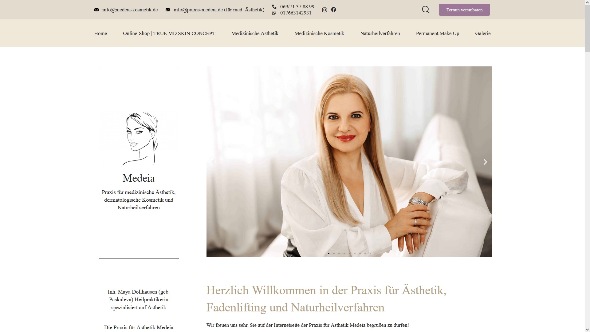The image size is (590, 332).
Task: Open the Instagram profile icon
Action: coord(324,10)
